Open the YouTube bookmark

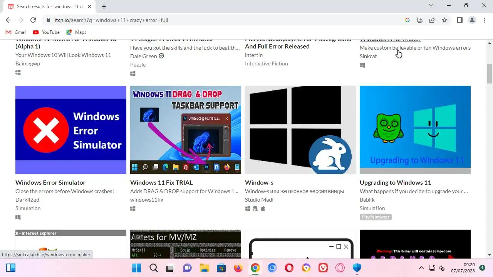click(46, 32)
